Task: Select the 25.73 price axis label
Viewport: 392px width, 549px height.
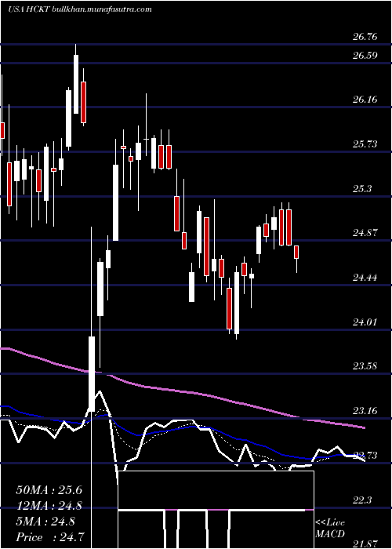Action: pyautogui.click(x=365, y=144)
